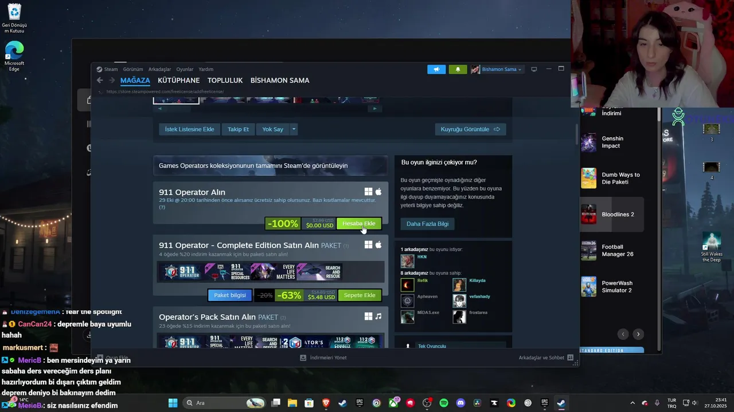Select Still Wakes the Deep shortcut
This screenshot has width=734, height=412.
(x=712, y=247)
